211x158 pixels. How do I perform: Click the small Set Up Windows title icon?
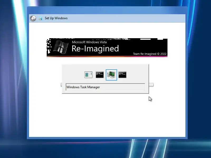click(40, 18)
